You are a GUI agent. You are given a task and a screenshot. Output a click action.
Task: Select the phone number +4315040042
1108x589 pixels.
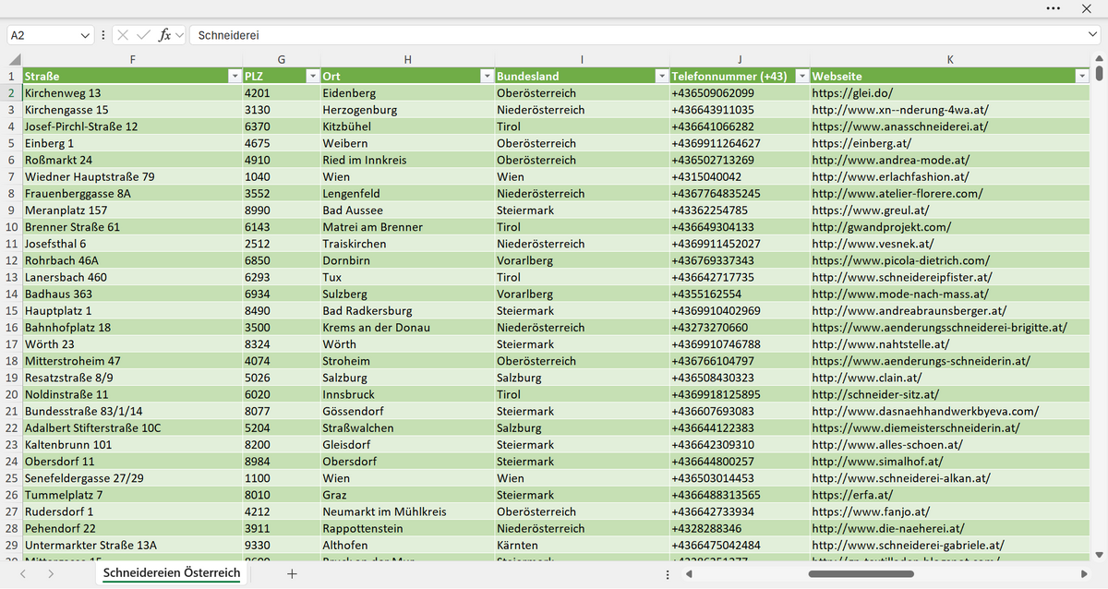coord(740,176)
